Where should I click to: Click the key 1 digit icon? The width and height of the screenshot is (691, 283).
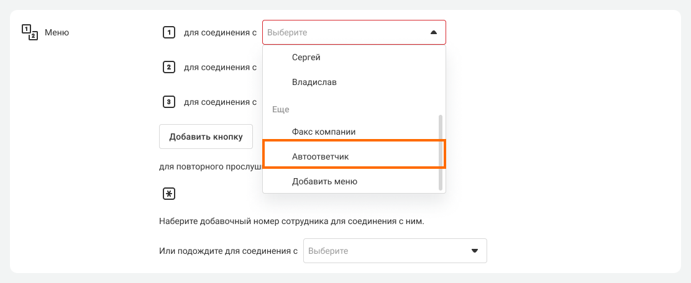168,32
